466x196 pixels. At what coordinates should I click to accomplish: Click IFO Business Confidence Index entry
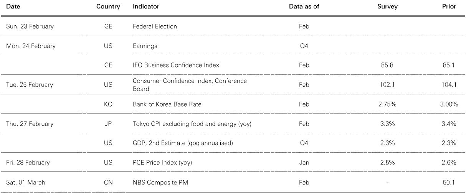[176, 65]
